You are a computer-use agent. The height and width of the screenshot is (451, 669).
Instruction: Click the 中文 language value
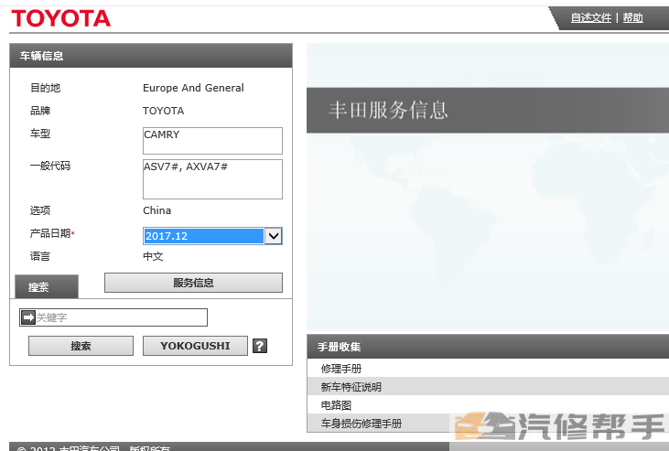coord(153,256)
